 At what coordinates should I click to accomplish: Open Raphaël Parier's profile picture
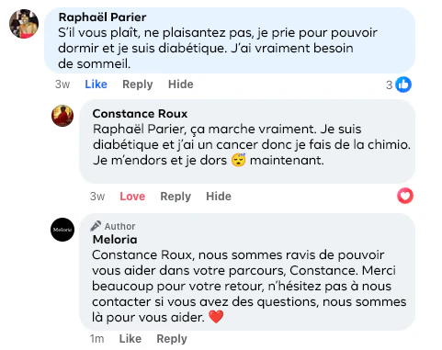[24, 24]
